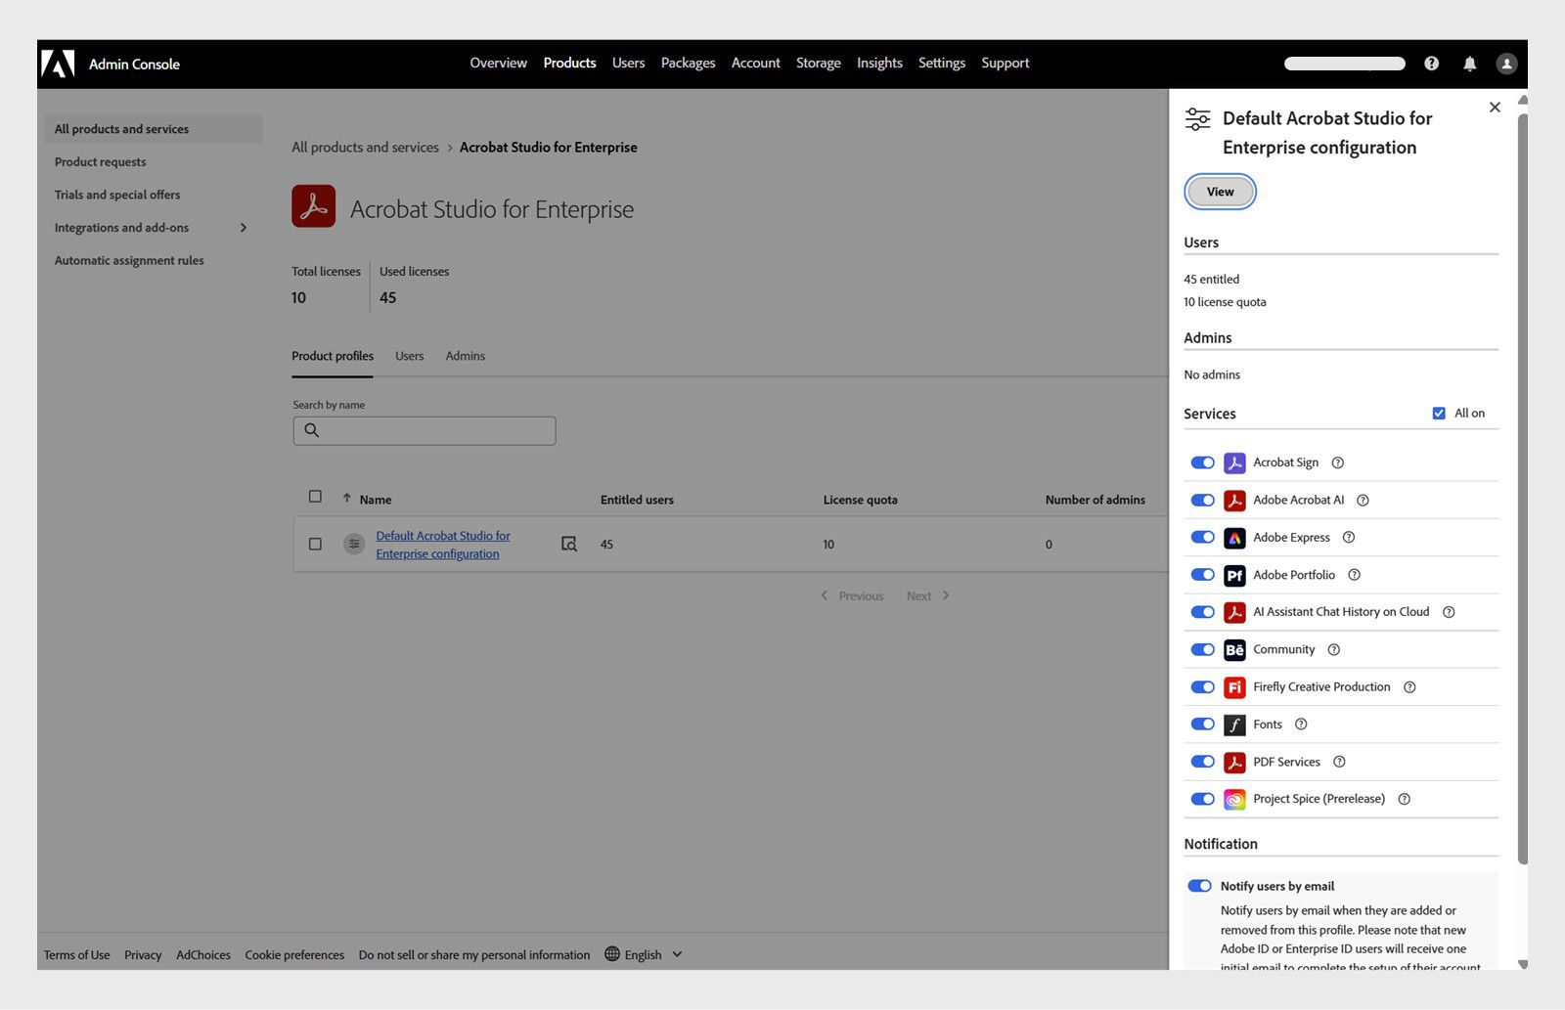Open Cookie preferences footer link
Screen dimensions: 1565x1010
294,954
